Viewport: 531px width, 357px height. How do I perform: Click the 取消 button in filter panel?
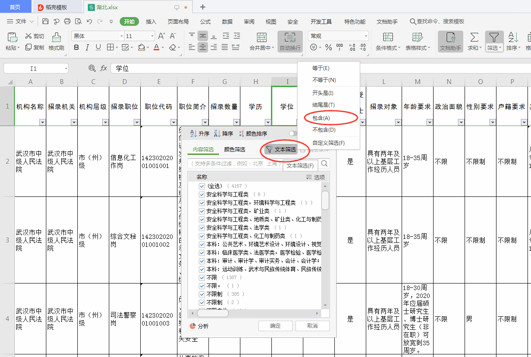[x=312, y=326]
